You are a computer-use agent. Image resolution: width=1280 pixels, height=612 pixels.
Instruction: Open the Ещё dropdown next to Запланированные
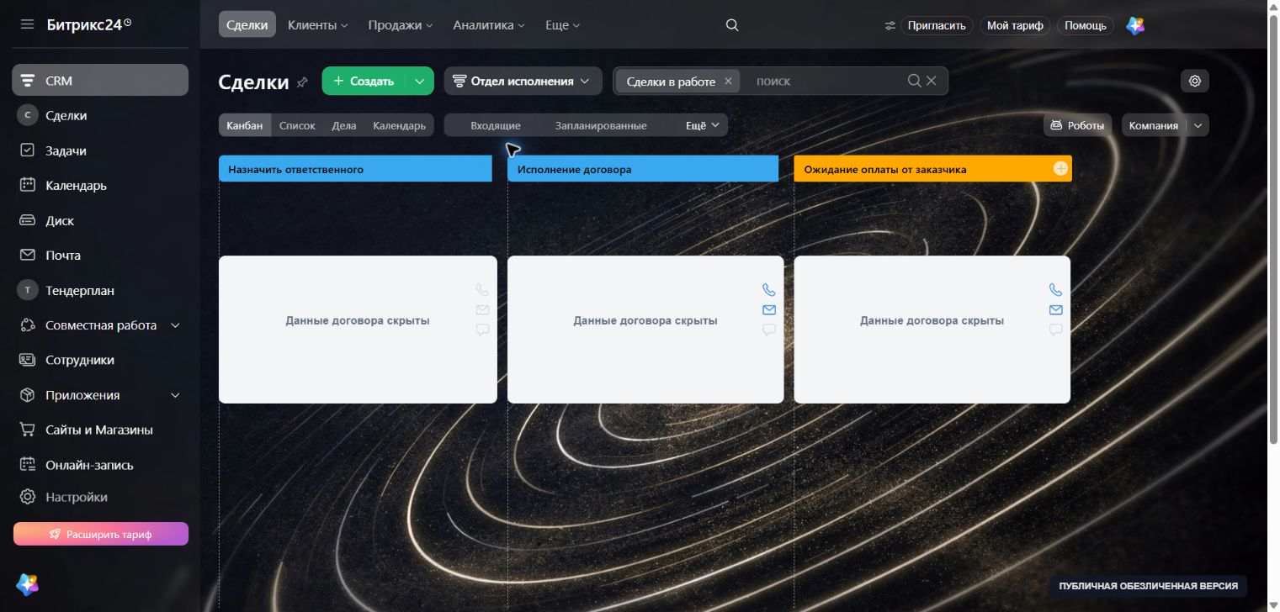(x=702, y=125)
